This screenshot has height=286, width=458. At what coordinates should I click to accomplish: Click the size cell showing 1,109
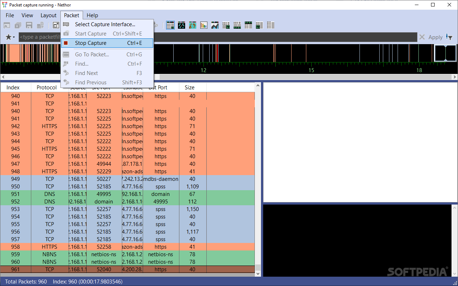193,187
